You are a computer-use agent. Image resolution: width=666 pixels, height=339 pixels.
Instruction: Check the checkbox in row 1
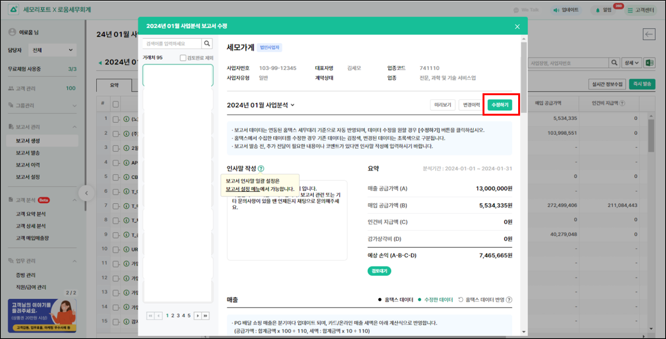point(116,119)
